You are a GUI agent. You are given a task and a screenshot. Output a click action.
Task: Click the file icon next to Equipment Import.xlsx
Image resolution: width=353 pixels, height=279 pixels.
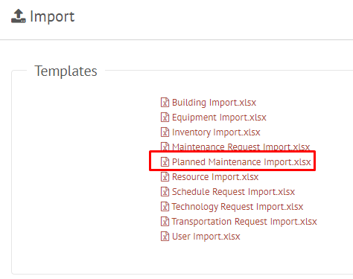click(x=165, y=117)
